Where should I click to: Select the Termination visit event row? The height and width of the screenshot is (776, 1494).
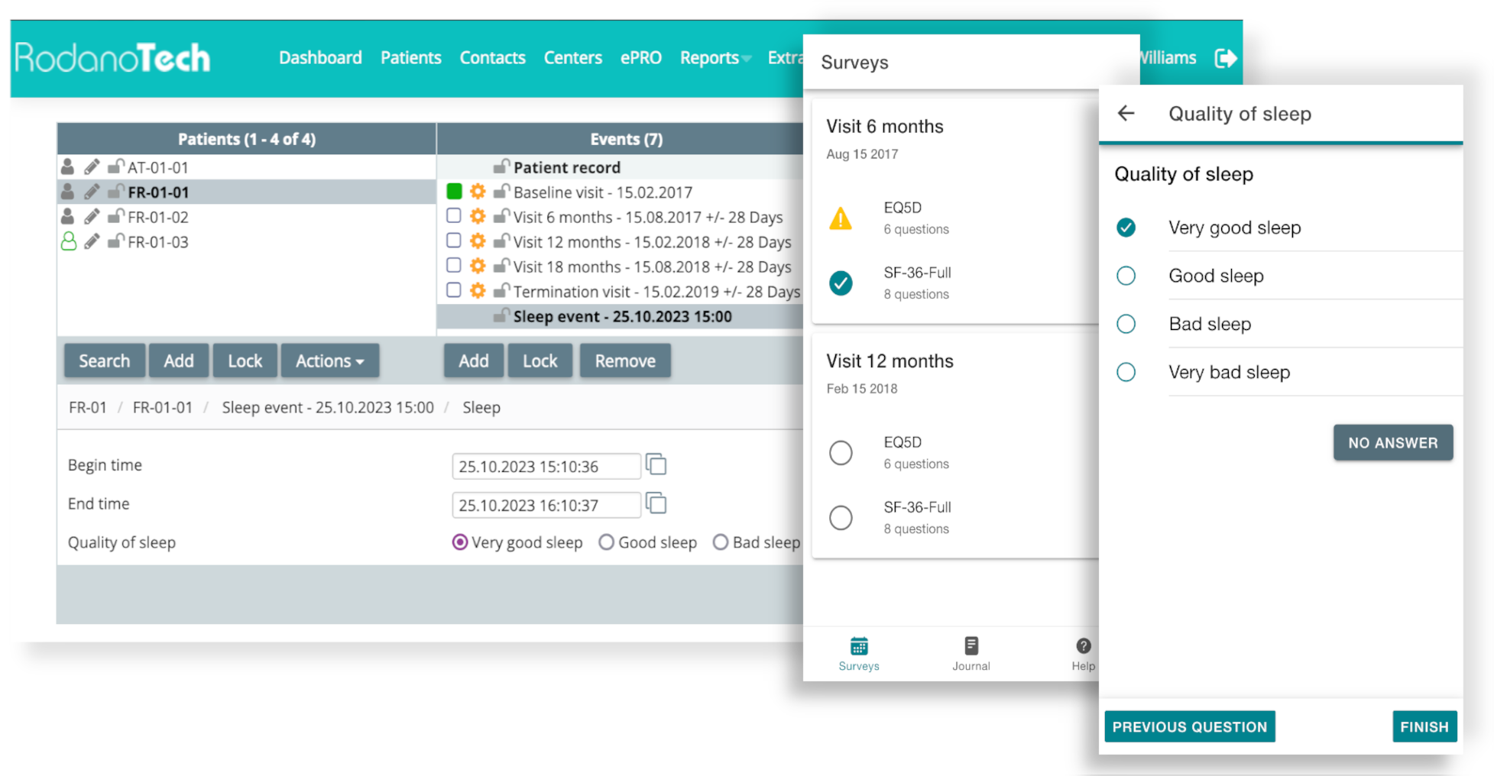656,292
